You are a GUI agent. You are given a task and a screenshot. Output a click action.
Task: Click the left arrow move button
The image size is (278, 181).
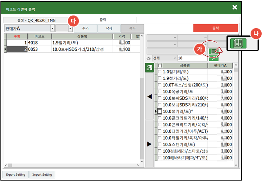pyautogui.click(x=150, y=97)
